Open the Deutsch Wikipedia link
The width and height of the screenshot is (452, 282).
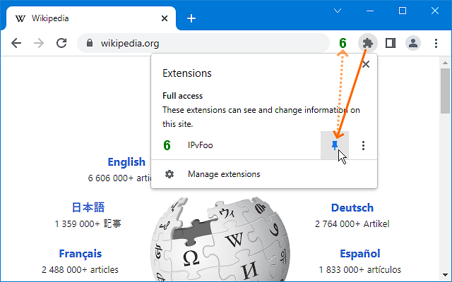point(352,208)
